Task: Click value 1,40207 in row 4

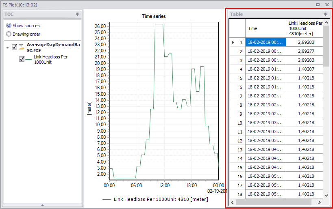Action: click(305, 69)
